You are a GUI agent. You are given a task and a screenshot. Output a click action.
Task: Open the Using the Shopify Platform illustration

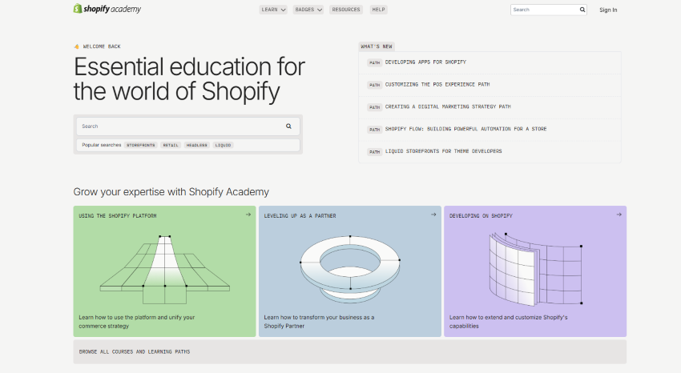click(164, 269)
